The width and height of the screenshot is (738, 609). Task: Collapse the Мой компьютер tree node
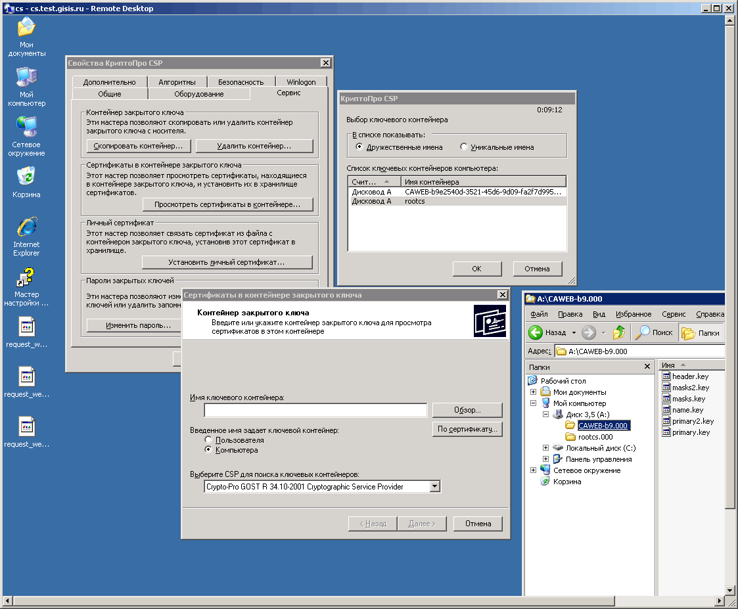(x=533, y=403)
